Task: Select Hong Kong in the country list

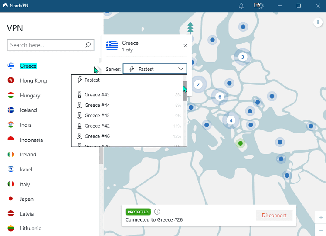Action: click(33, 80)
